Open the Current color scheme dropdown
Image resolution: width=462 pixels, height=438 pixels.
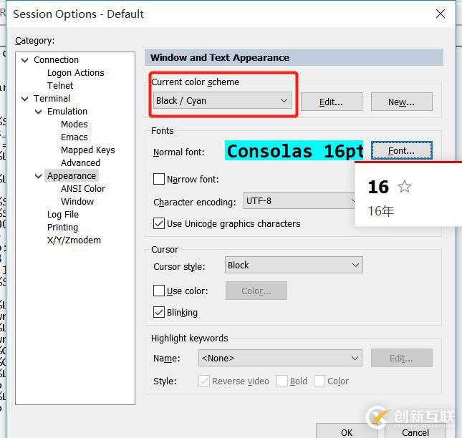pos(222,101)
